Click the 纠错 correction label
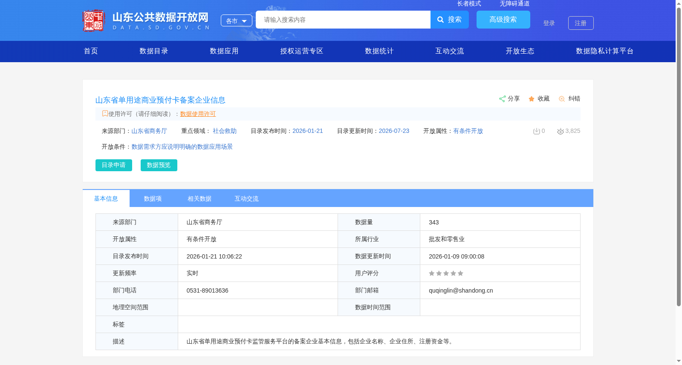 click(x=574, y=99)
